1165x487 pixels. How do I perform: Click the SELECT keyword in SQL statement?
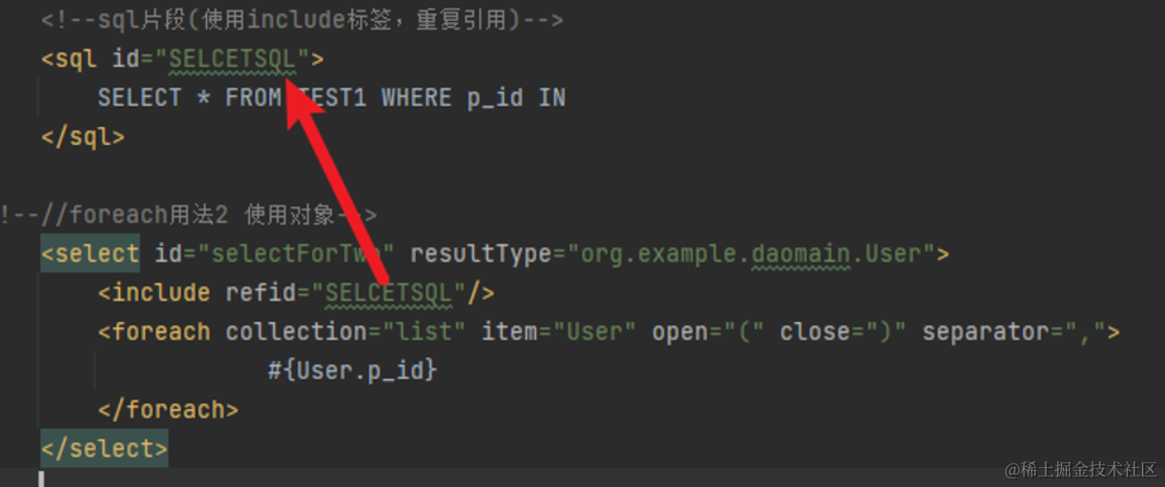[x=139, y=98]
